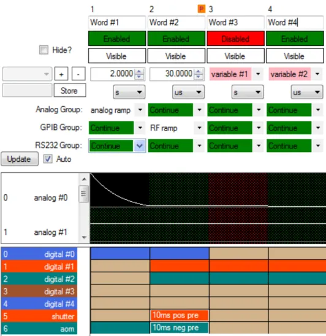Open the RF ramp GPIB Group dropdown
The height and width of the screenshot is (336, 326).
coord(199,128)
